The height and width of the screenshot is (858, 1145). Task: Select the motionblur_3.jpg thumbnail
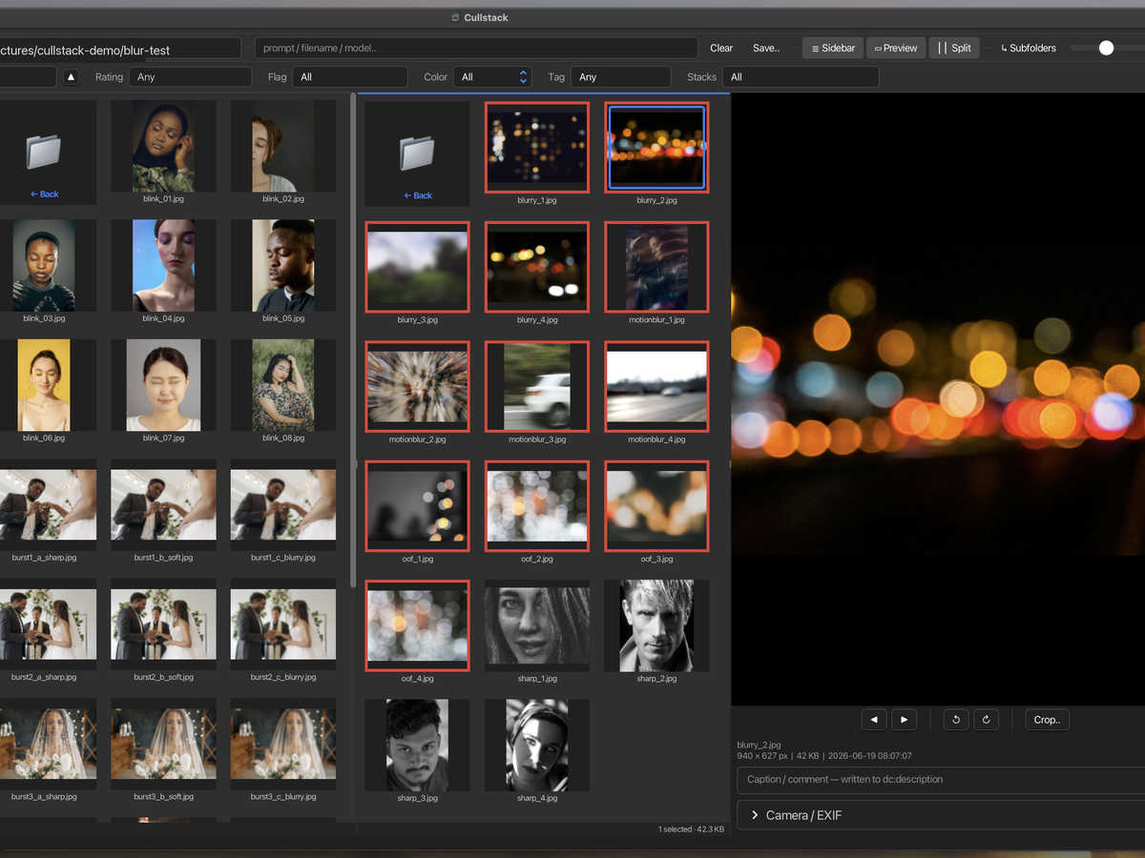(537, 386)
